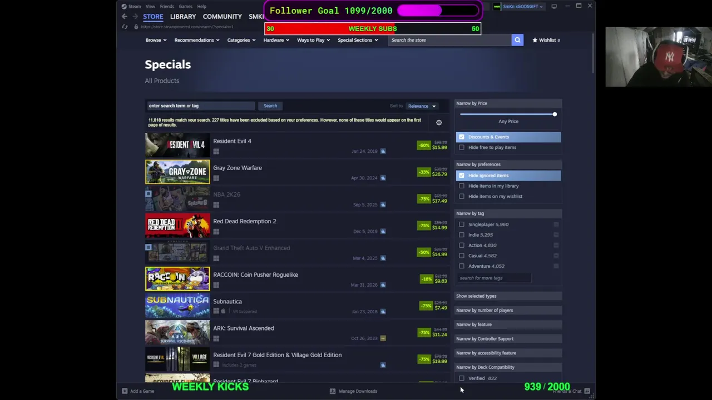Open the Recommendations dropdown
This screenshot has width=712, height=400.
point(196,40)
